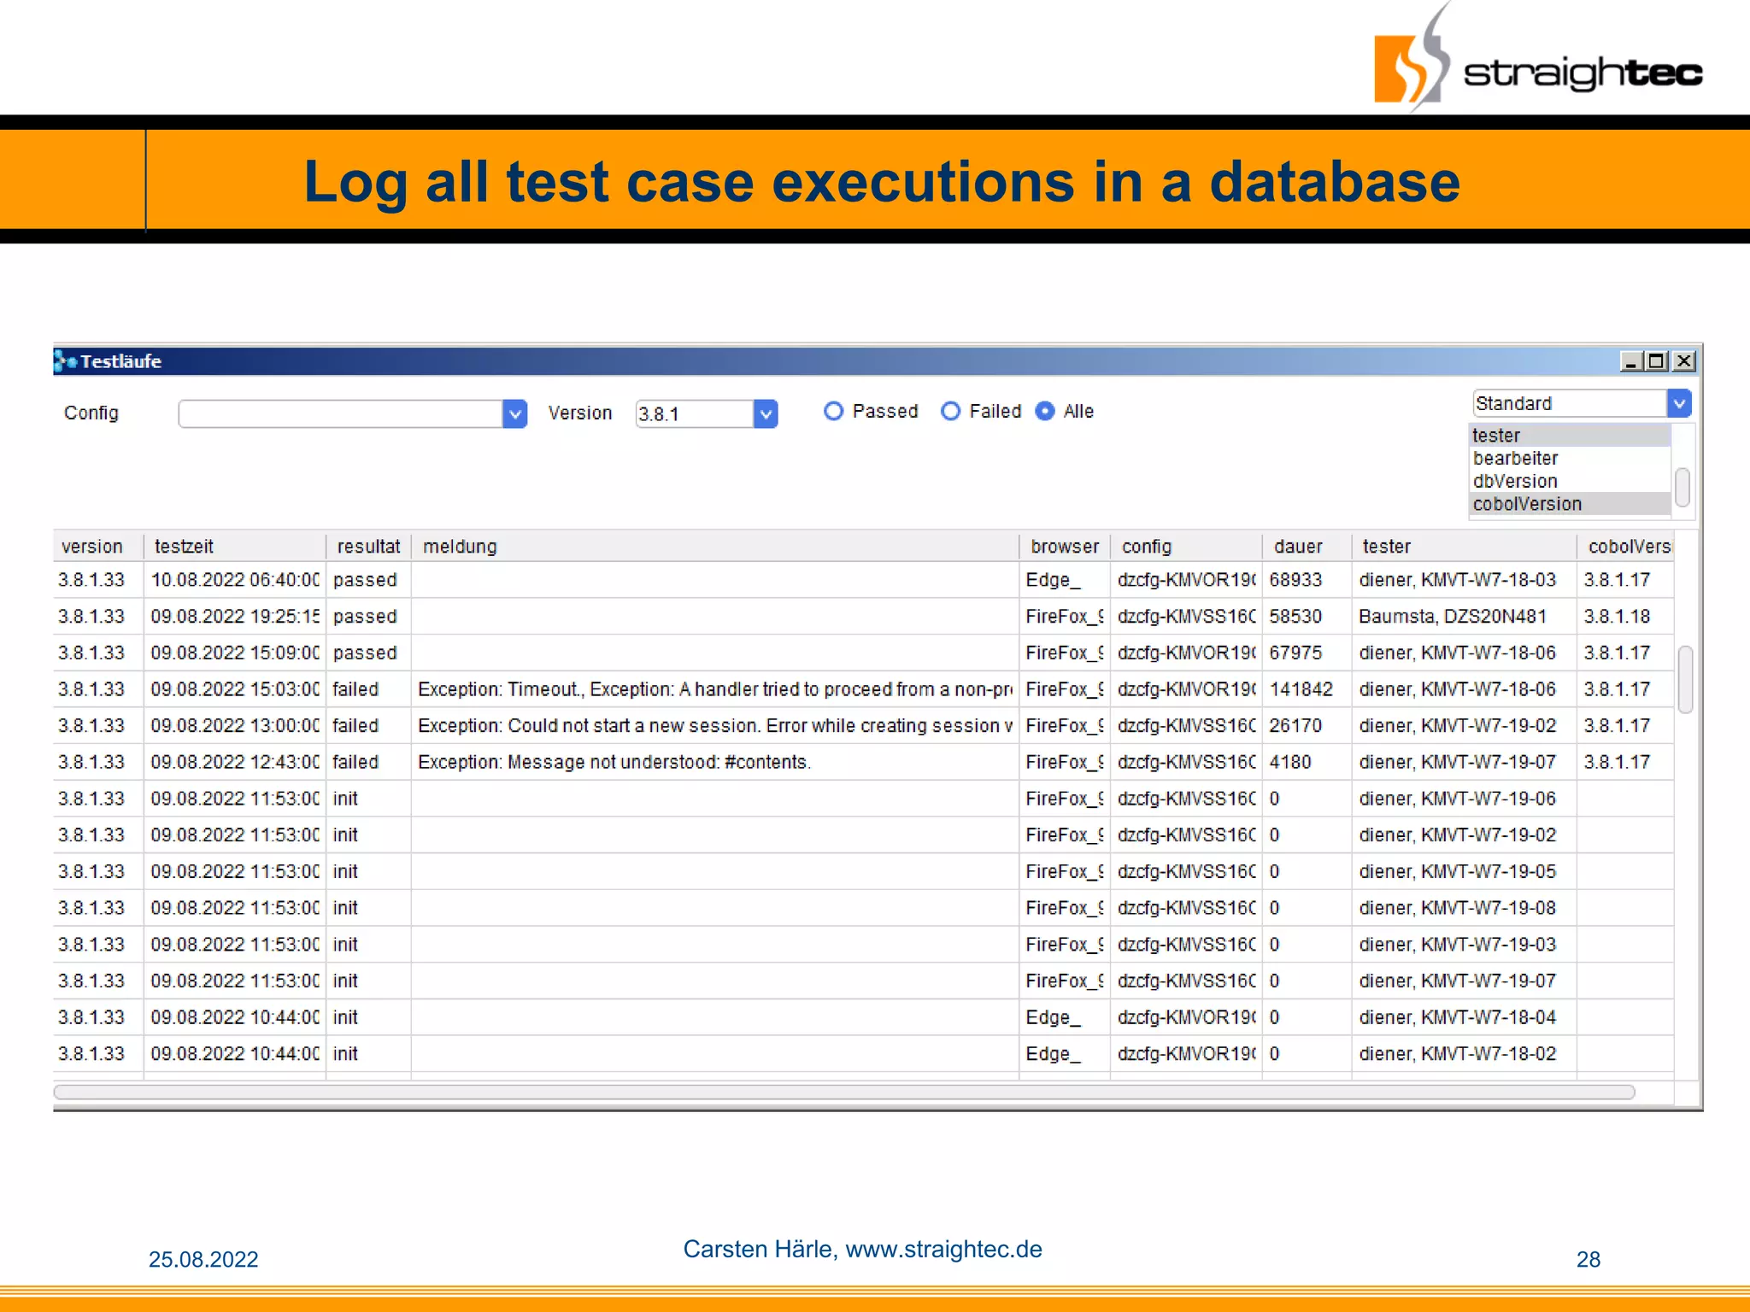Click the table vertical scrollbar thumb

(x=1685, y=679)
